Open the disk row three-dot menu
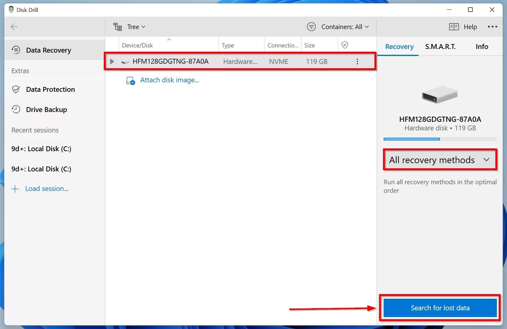This screenshot has height=329, width=507. 357,62
